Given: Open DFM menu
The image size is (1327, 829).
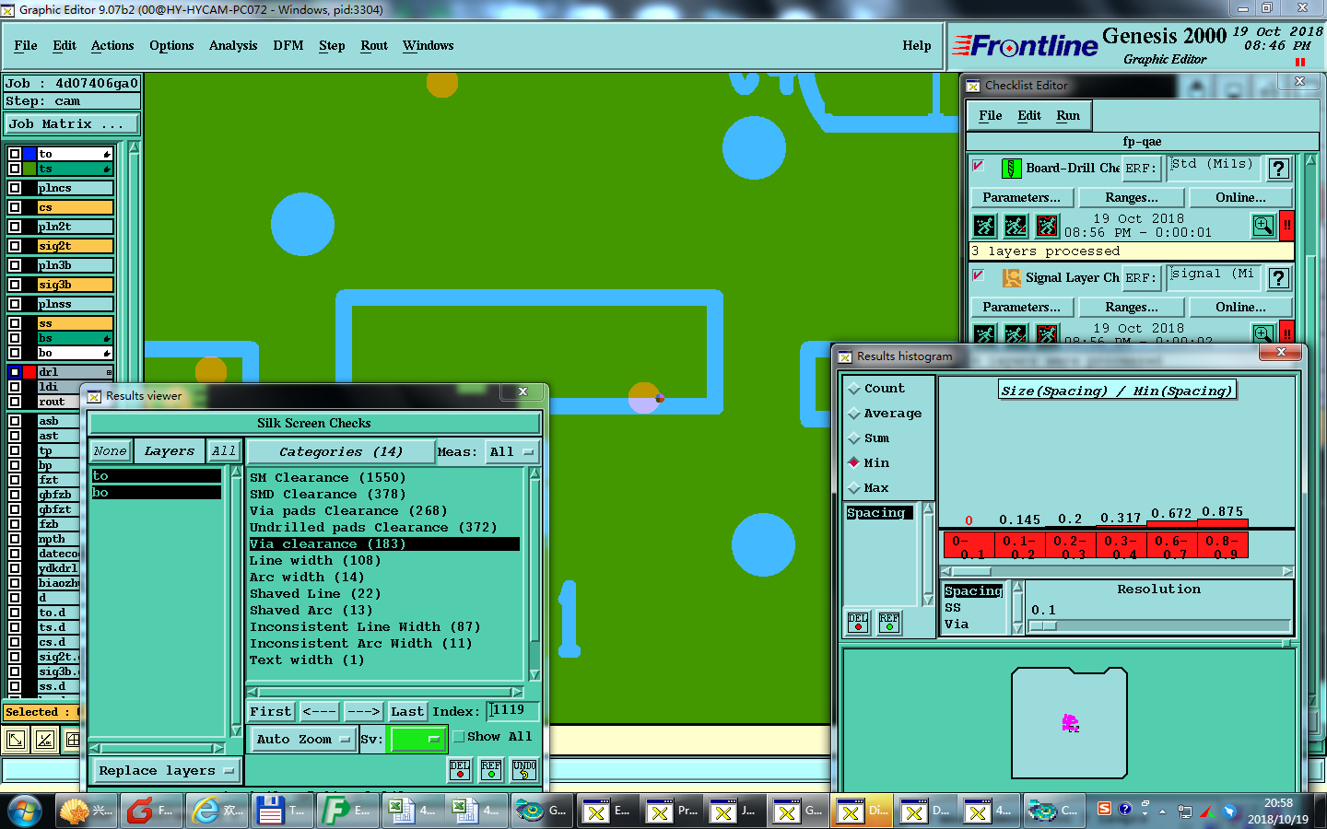Looking at the screenshot, I should tap(288, 45).
